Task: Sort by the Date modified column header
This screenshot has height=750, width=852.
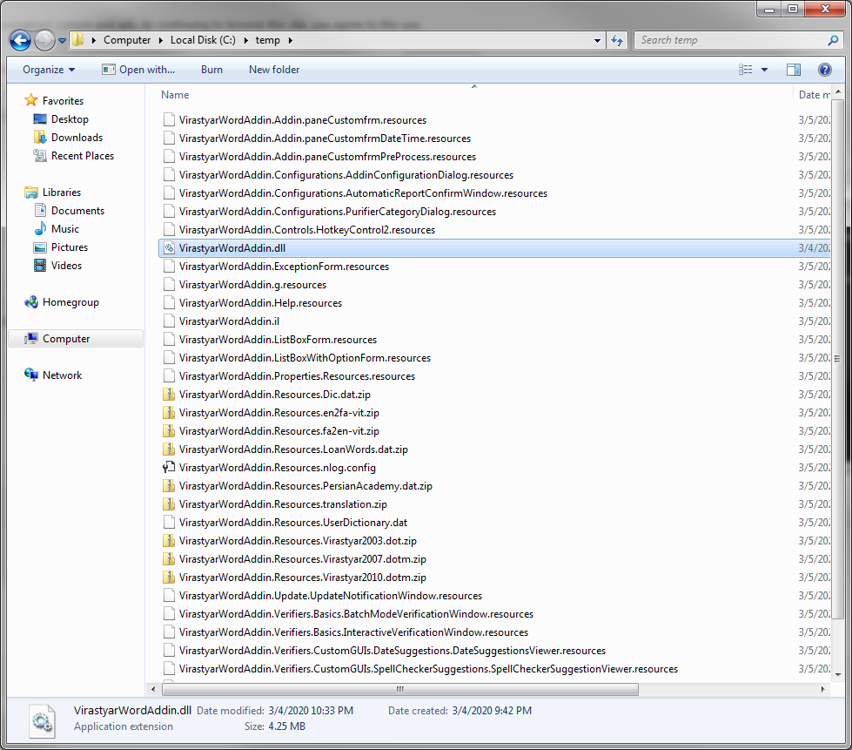Action: point(814,95)
